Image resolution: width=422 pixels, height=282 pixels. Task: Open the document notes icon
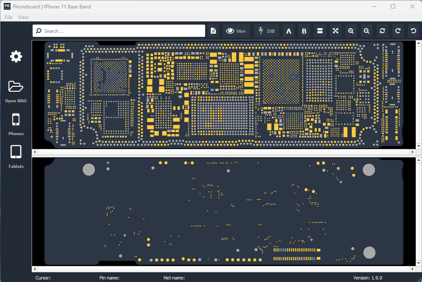(213, 31)
